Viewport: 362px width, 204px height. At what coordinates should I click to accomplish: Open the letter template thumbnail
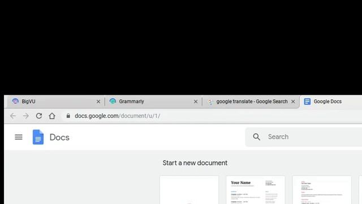(x=322, y=190)
